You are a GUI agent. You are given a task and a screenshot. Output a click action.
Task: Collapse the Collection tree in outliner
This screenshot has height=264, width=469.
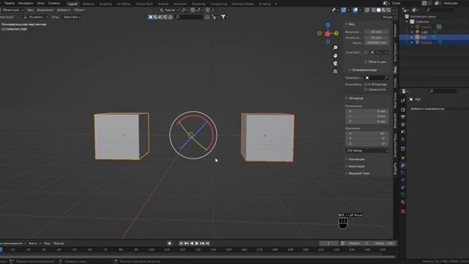click(407, 22)
